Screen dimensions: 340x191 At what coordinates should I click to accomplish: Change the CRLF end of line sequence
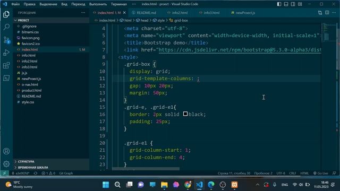pos(292,173)
